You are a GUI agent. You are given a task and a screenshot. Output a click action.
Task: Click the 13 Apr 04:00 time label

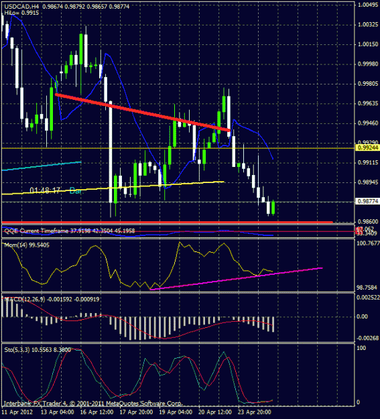point(58,412)
